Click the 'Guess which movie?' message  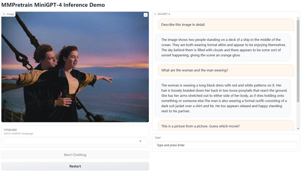226,126
